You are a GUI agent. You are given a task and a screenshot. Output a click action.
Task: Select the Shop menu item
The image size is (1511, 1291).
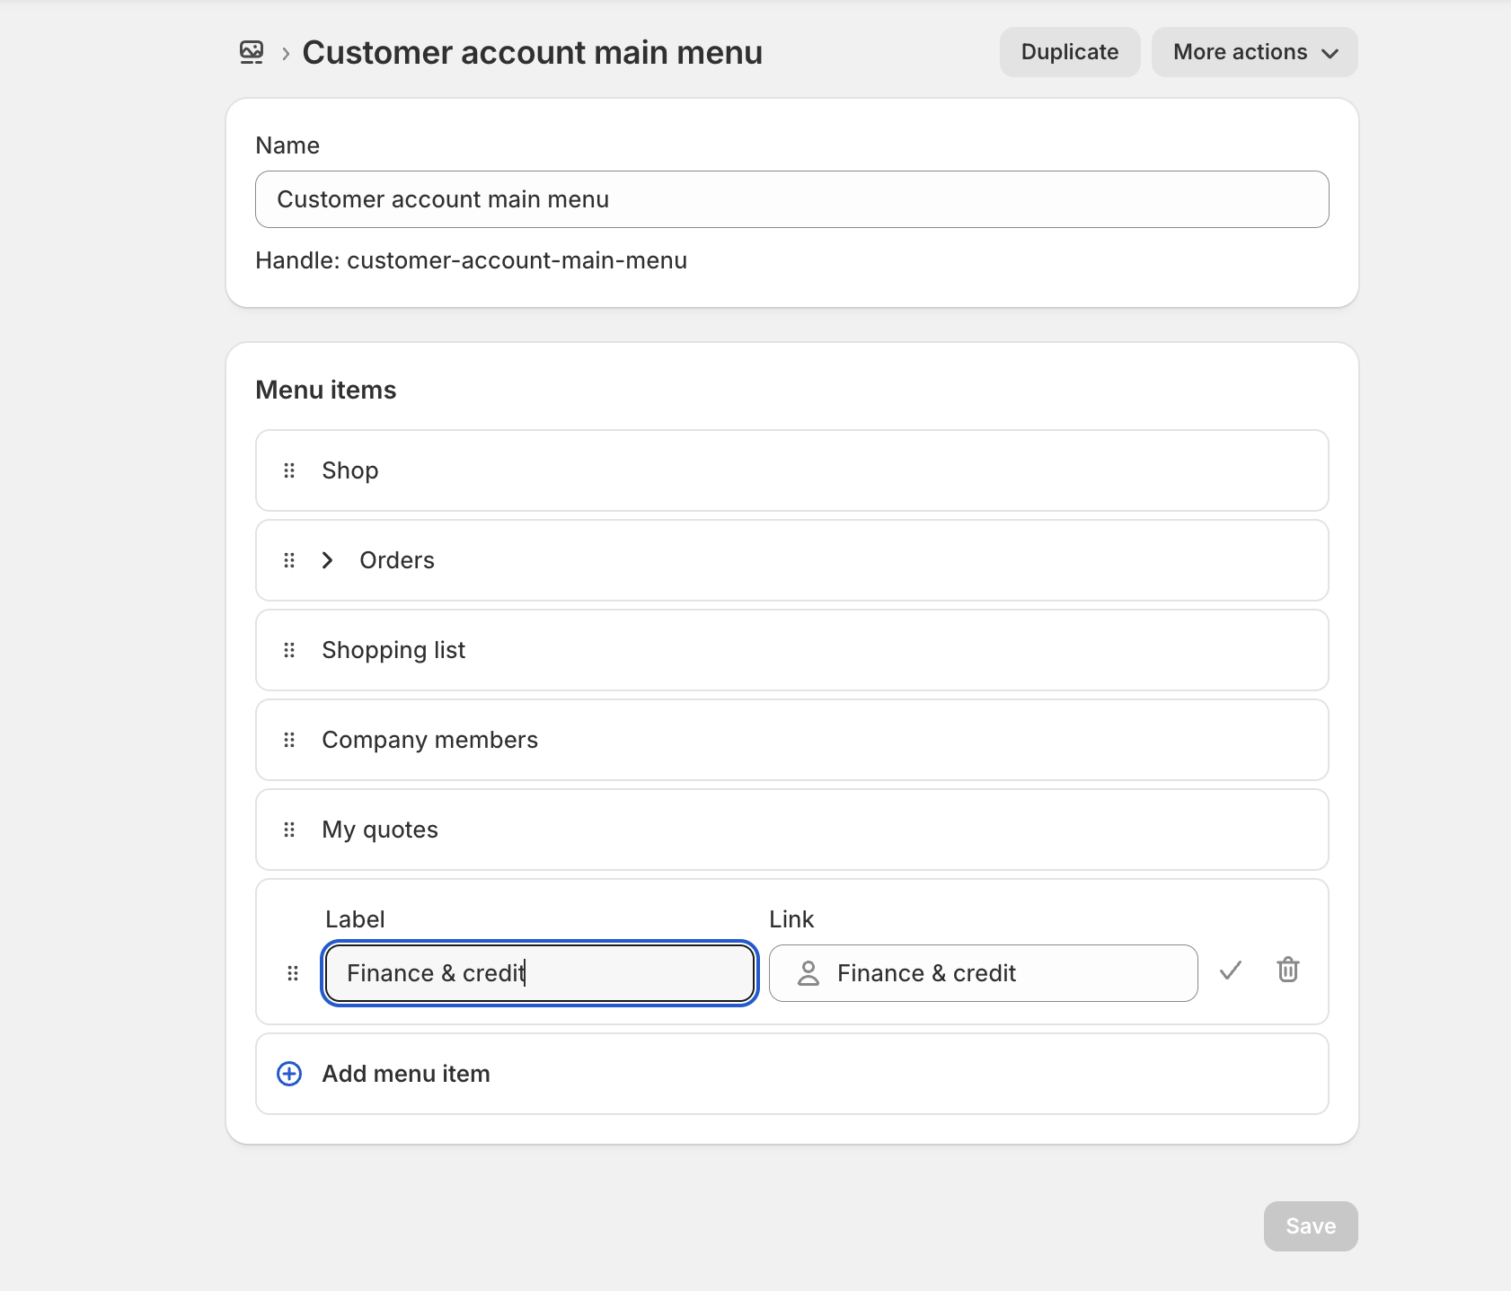[x=350, y=470]
